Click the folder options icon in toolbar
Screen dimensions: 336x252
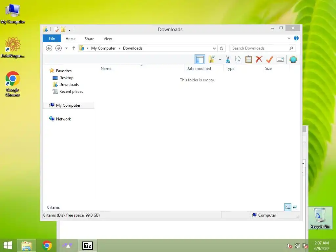coord(212,59)
